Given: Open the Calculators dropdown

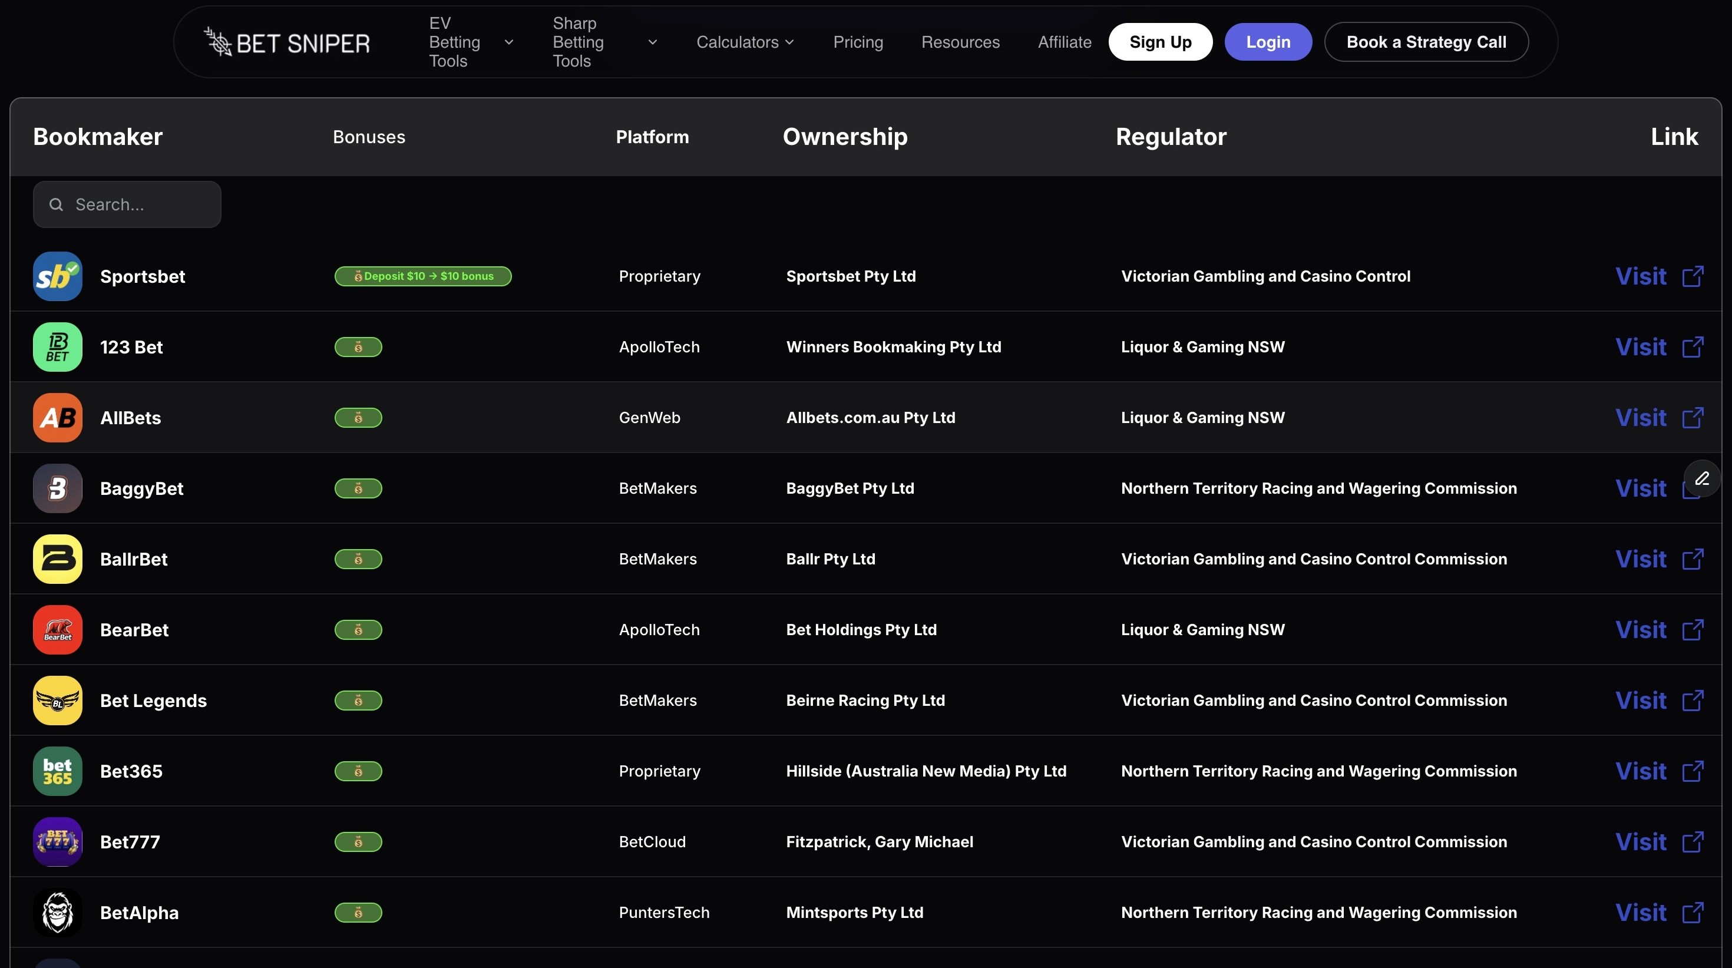Looking at the screenshot, I should point(745,42).
